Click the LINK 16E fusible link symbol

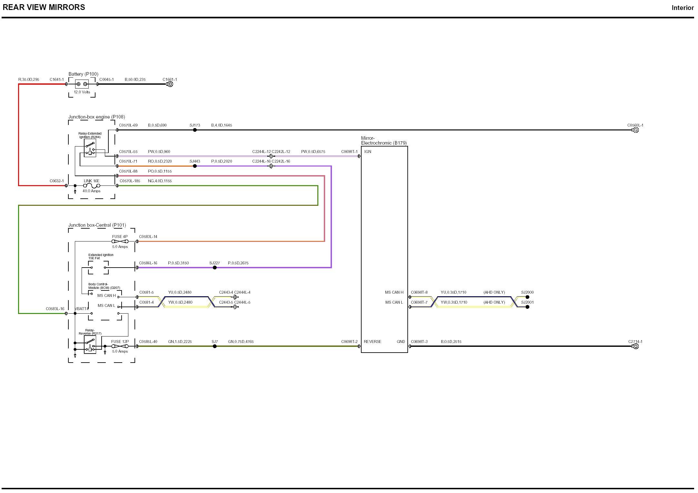tap(92, 186)
